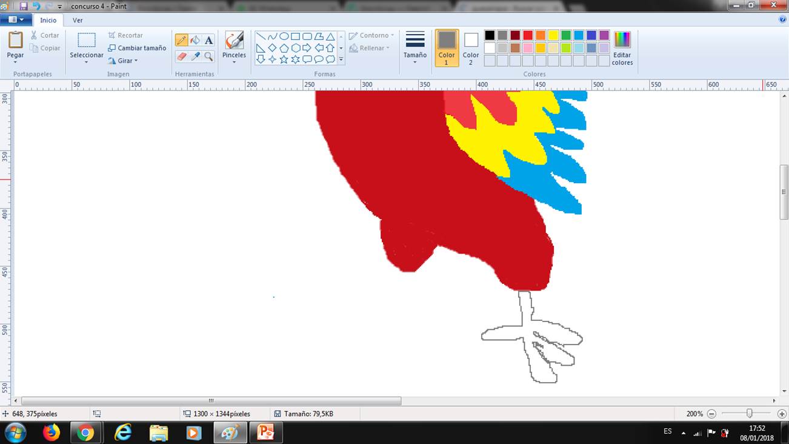Click the zoom out minus button
This screenshot has width=789, height=444.
pos(711,414)
